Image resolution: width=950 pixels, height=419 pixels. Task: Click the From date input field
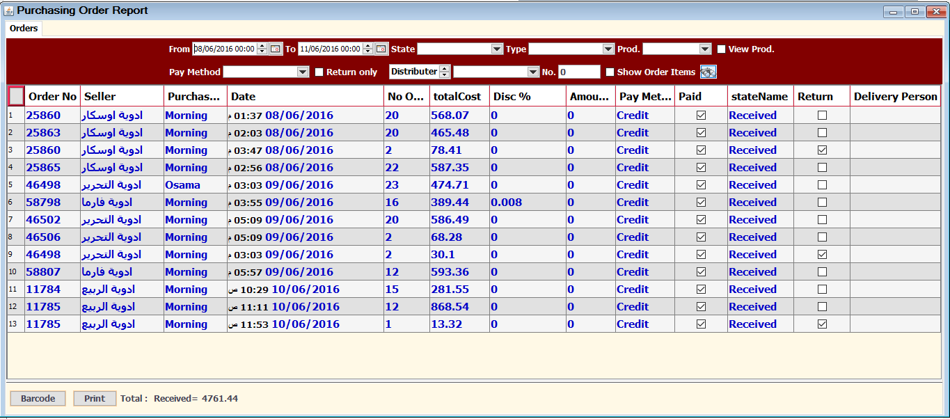224,49
